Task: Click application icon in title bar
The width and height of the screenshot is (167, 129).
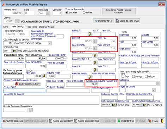Action: pos(4,5)
